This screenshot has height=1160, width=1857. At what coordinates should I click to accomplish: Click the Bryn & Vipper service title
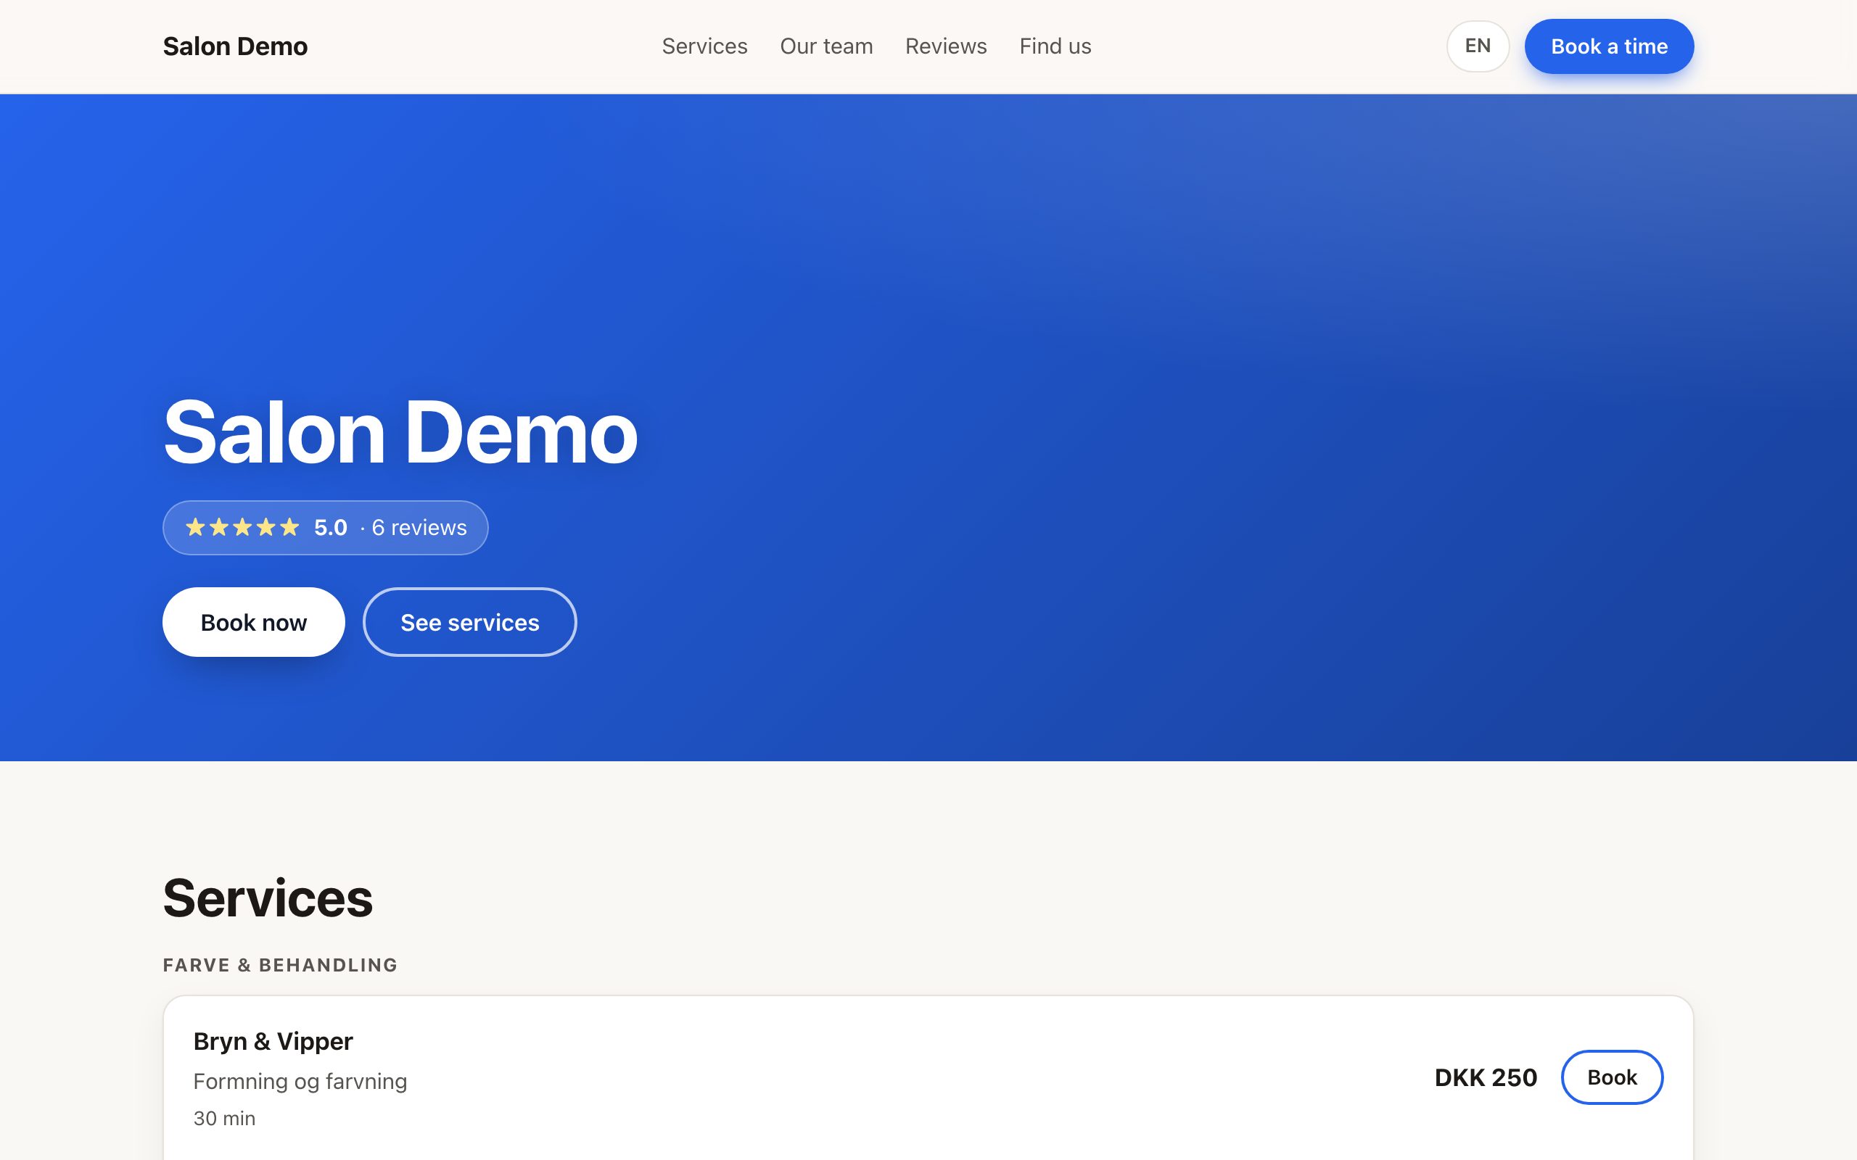pos(273,1041)
